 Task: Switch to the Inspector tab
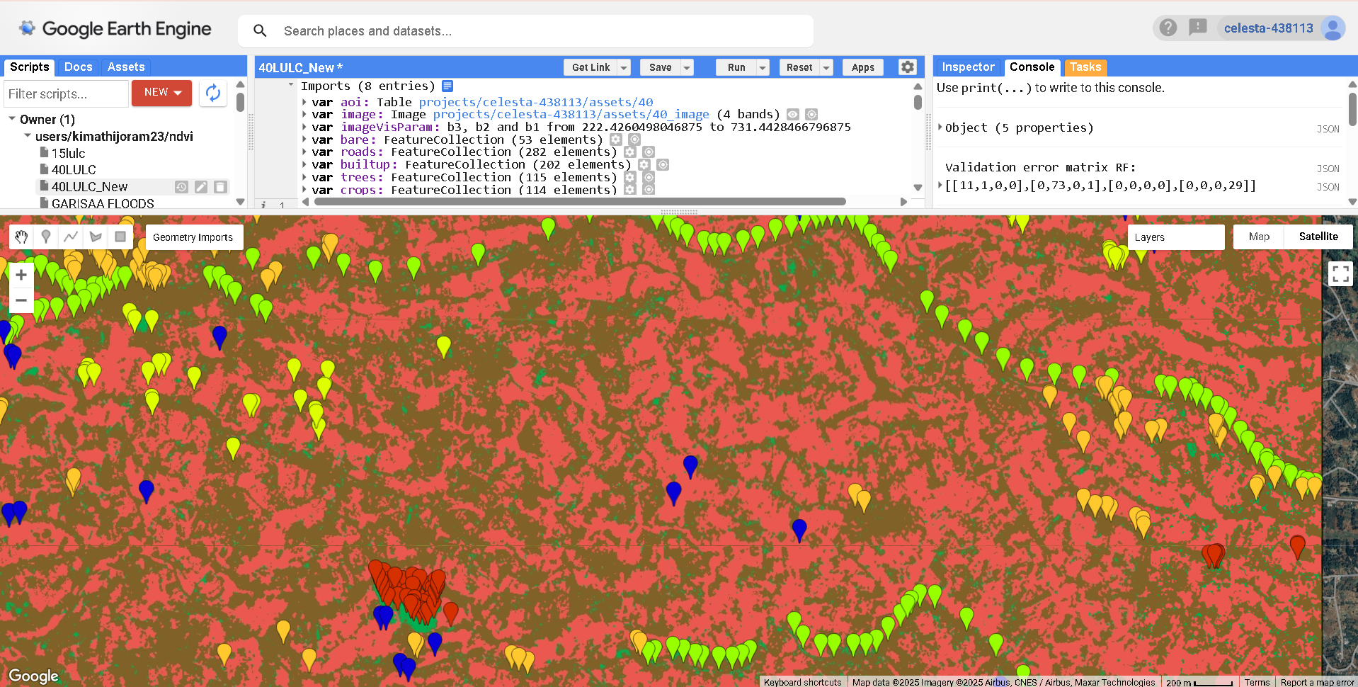[x=968, y=67]
